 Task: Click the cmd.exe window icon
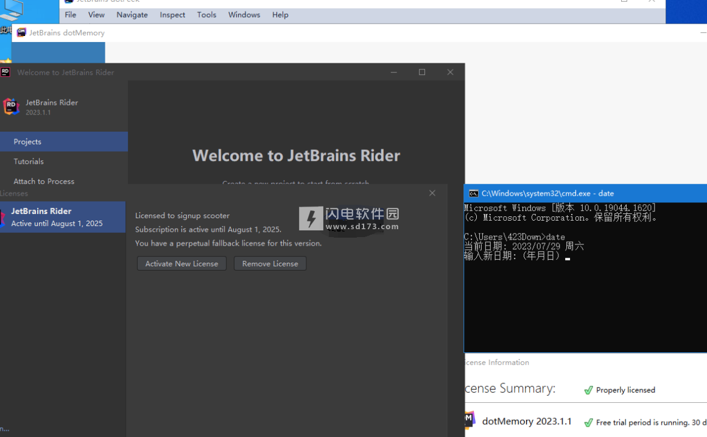click(473, 193)
